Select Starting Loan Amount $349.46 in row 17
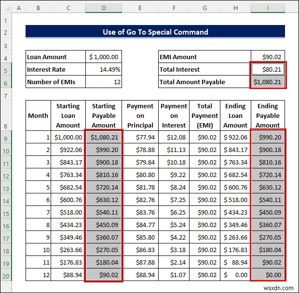299x293 pixels. click(68, 237)
